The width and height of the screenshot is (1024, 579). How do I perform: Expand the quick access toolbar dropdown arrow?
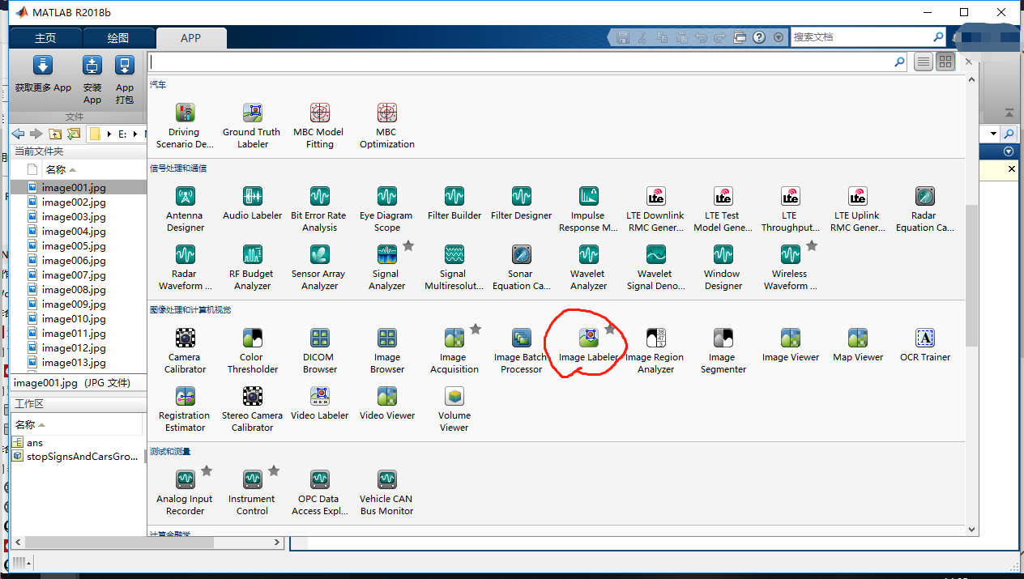(x=779, y=37)
